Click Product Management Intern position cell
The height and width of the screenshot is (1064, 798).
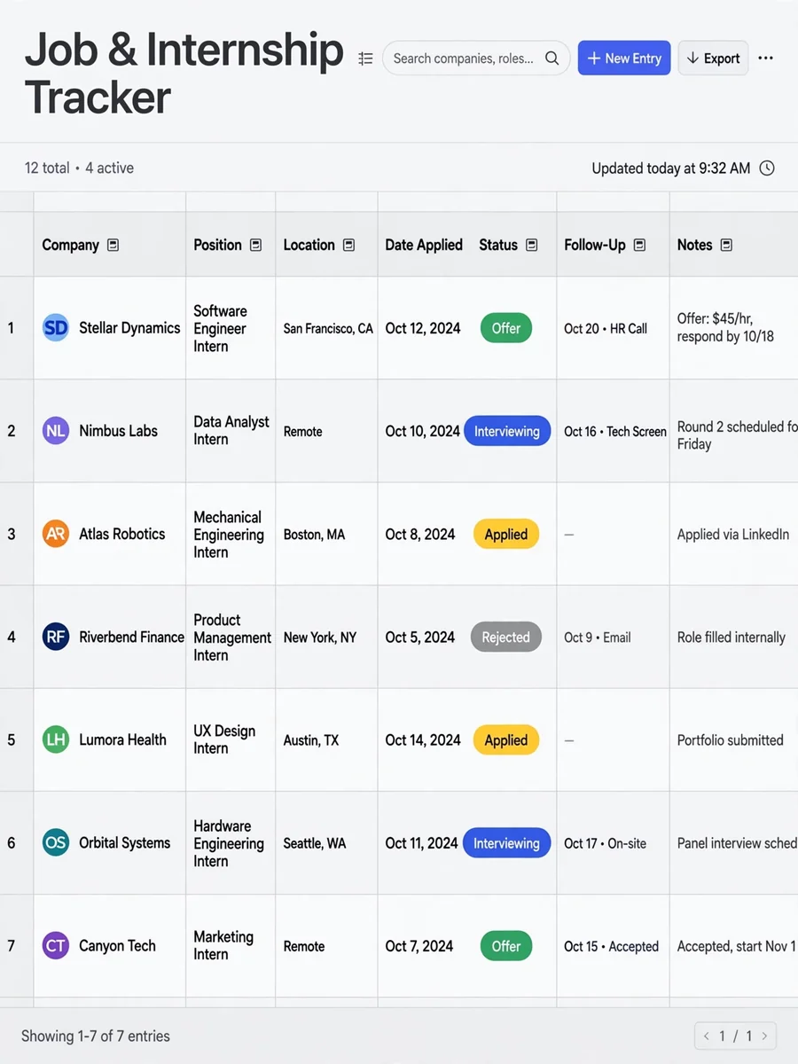pyautogui.click(x=232, y=637)
